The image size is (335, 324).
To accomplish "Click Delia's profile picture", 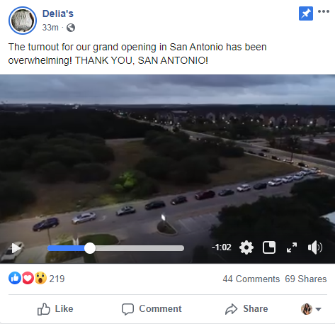I will click(23, 21).
